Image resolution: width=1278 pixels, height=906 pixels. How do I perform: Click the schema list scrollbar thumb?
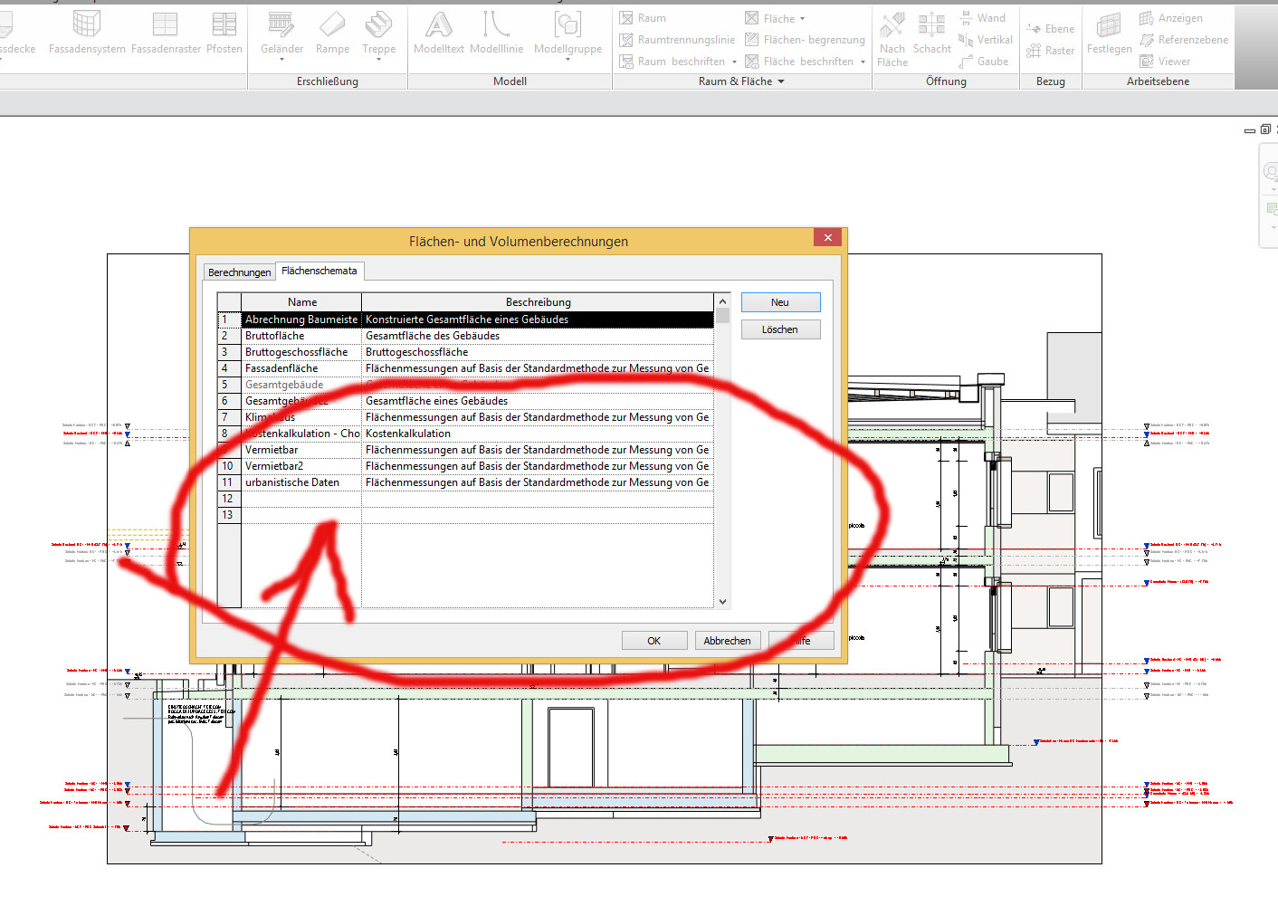click(x=722, y=316)
